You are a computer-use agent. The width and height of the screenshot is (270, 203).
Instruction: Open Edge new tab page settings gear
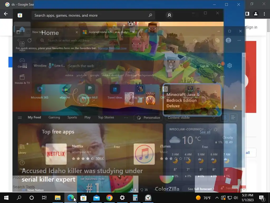point(229,66)
